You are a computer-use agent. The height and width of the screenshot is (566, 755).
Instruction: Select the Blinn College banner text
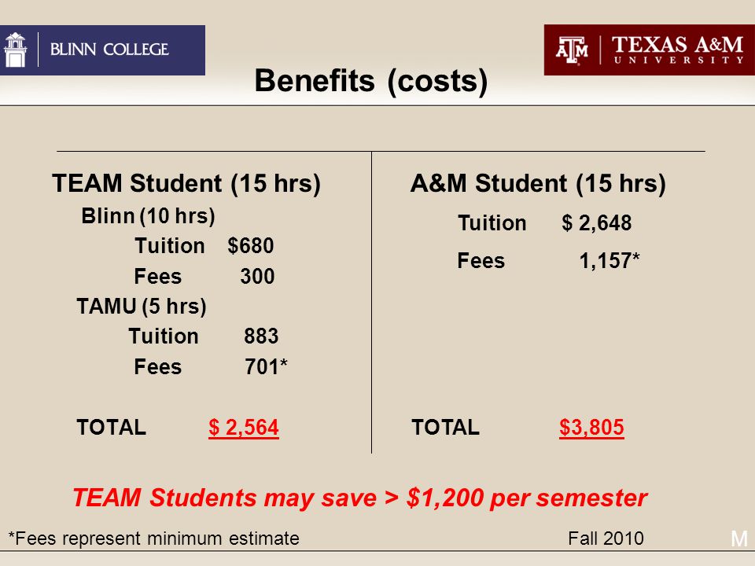[x=109, y=49]
